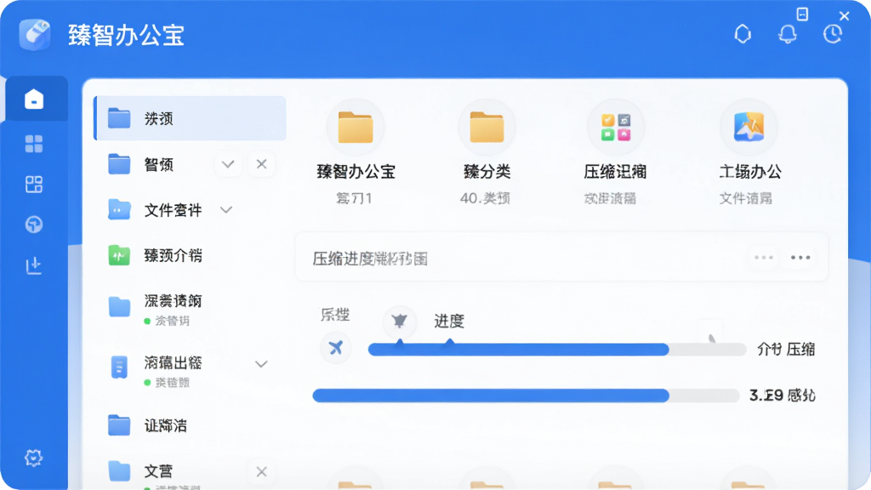Click the small window-restore icon at top right
Screen dimensions: 871x490
[x=802, y=14]
